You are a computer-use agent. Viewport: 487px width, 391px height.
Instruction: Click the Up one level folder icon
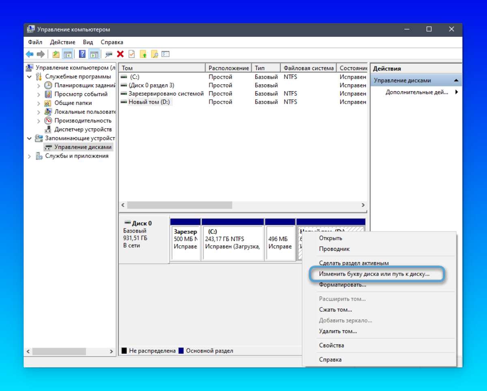point(56,54)
